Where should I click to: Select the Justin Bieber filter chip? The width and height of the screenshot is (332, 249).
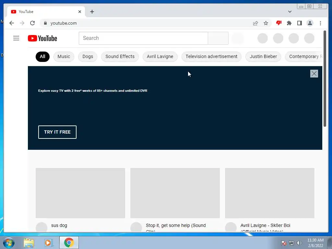point(263,56)
